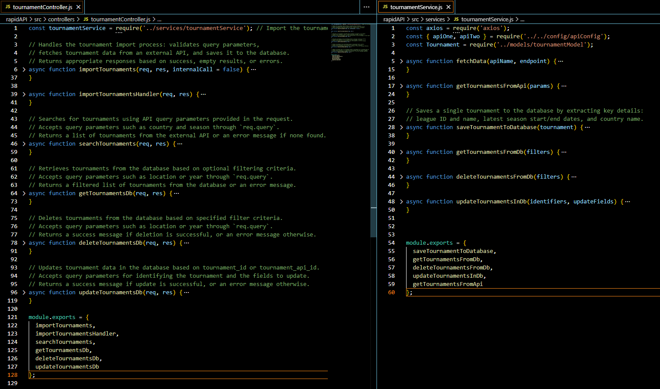Expand the saveTournamentToDatabase function fold
Screen dimensions: 660x389
point(401,127)
